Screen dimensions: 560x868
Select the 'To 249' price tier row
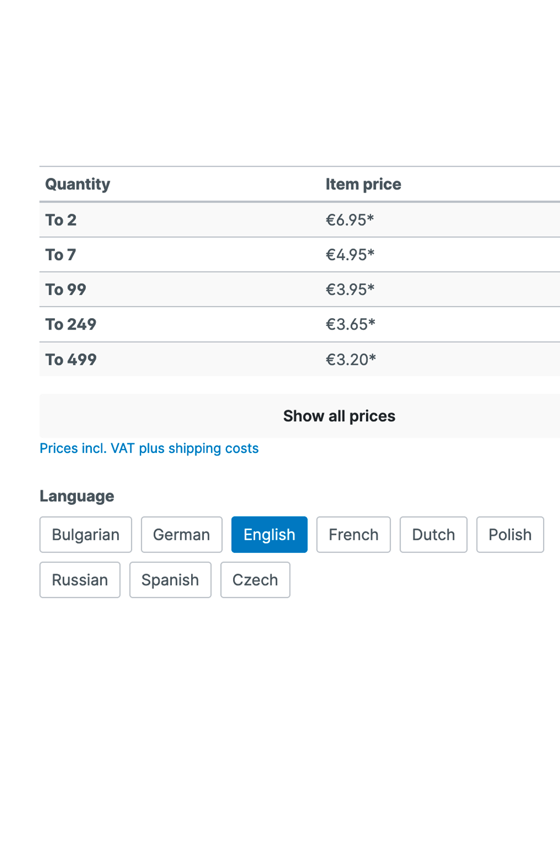click(300, 325)
